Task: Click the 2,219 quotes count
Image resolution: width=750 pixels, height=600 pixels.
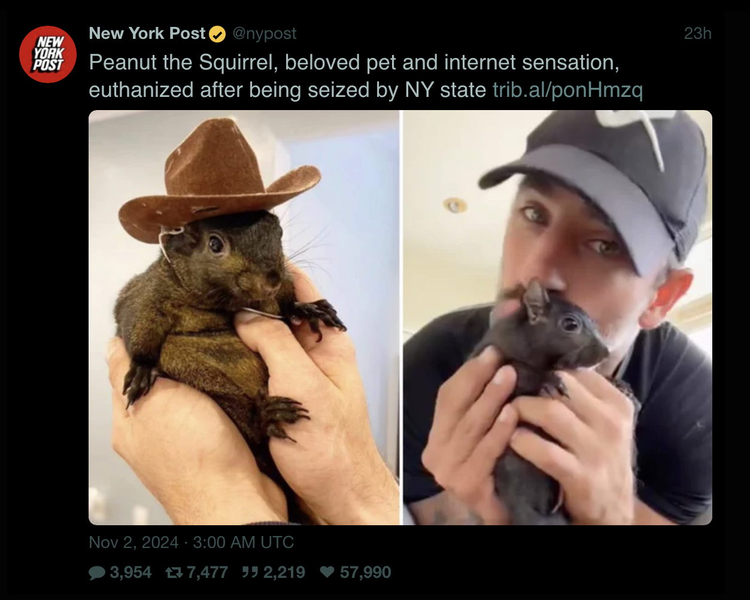Action: (x=284, y=572)
